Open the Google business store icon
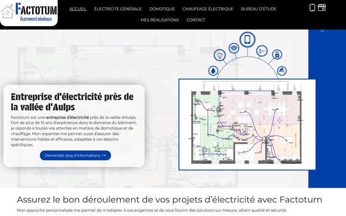 [321, 7]
